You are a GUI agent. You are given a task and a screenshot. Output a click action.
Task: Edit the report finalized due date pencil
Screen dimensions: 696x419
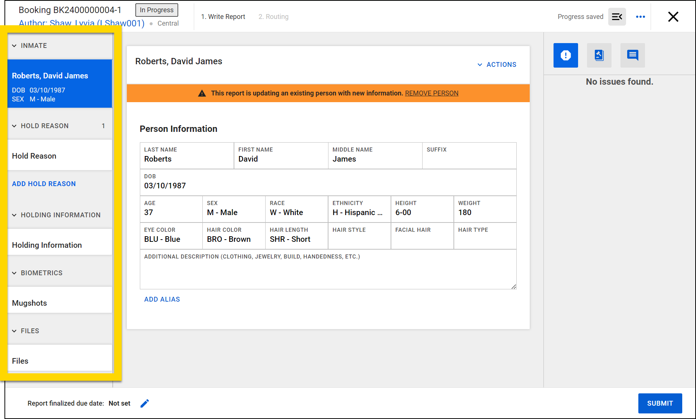pyautogui.click(x=145, y=403)
